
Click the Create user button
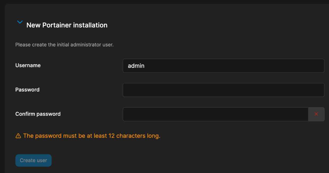coord(33,161)
